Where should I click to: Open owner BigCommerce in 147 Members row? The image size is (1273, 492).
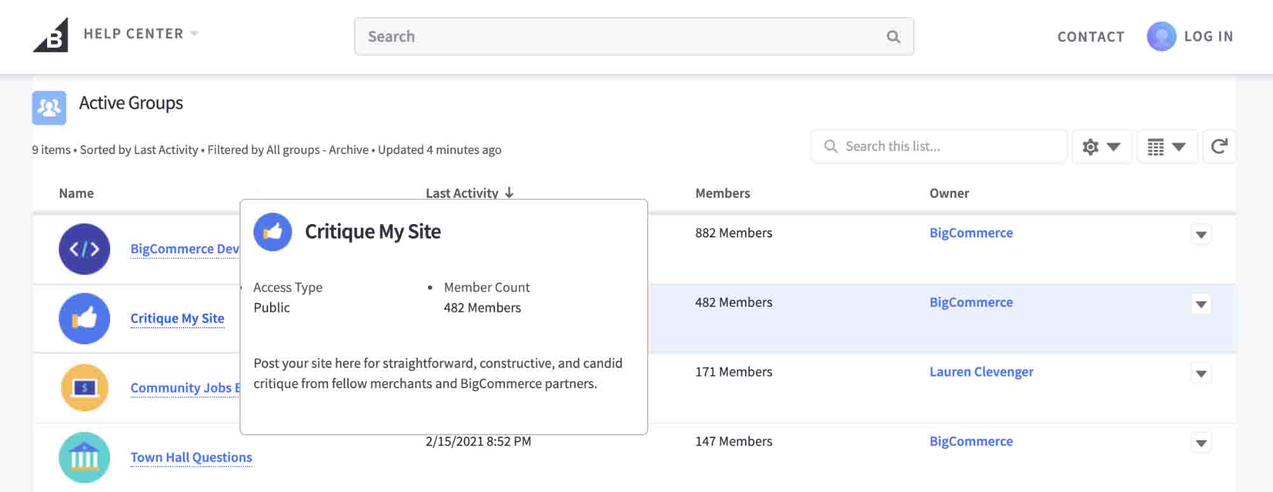pyautogui.click(x=971, y=441)
